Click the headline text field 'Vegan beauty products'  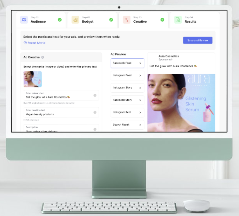tap(61, 112)
